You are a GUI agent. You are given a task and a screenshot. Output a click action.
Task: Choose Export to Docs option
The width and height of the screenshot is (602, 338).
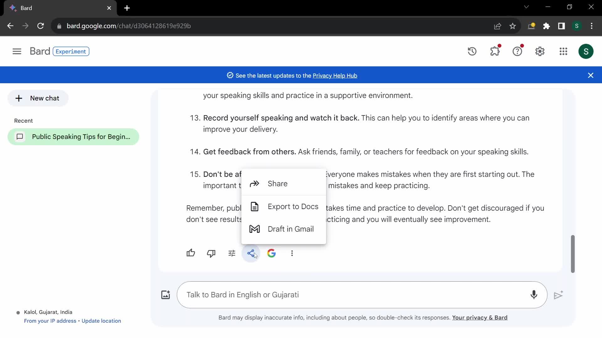coord(284,207)
